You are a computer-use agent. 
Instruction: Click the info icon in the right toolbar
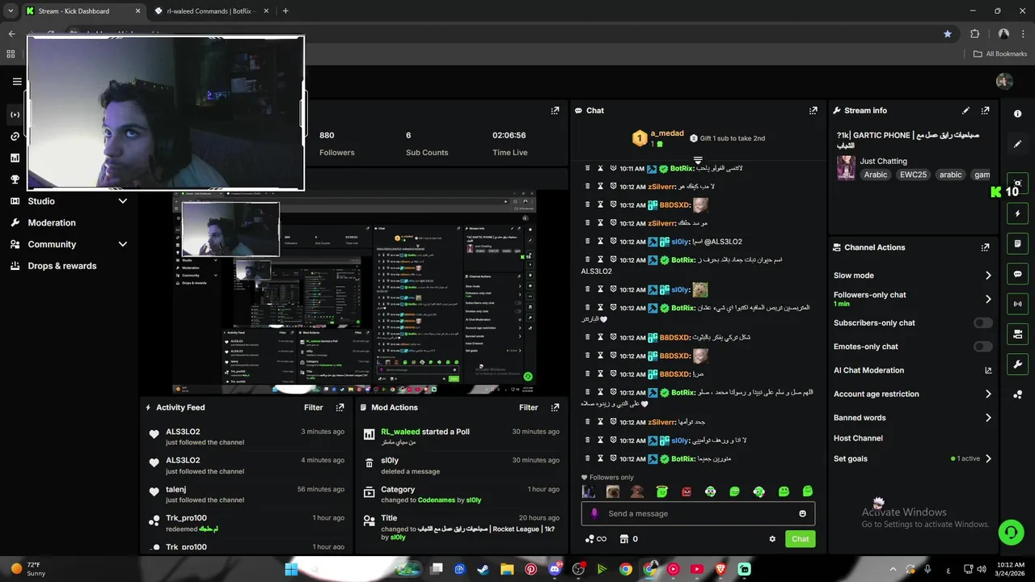[x=1017, y=114]
